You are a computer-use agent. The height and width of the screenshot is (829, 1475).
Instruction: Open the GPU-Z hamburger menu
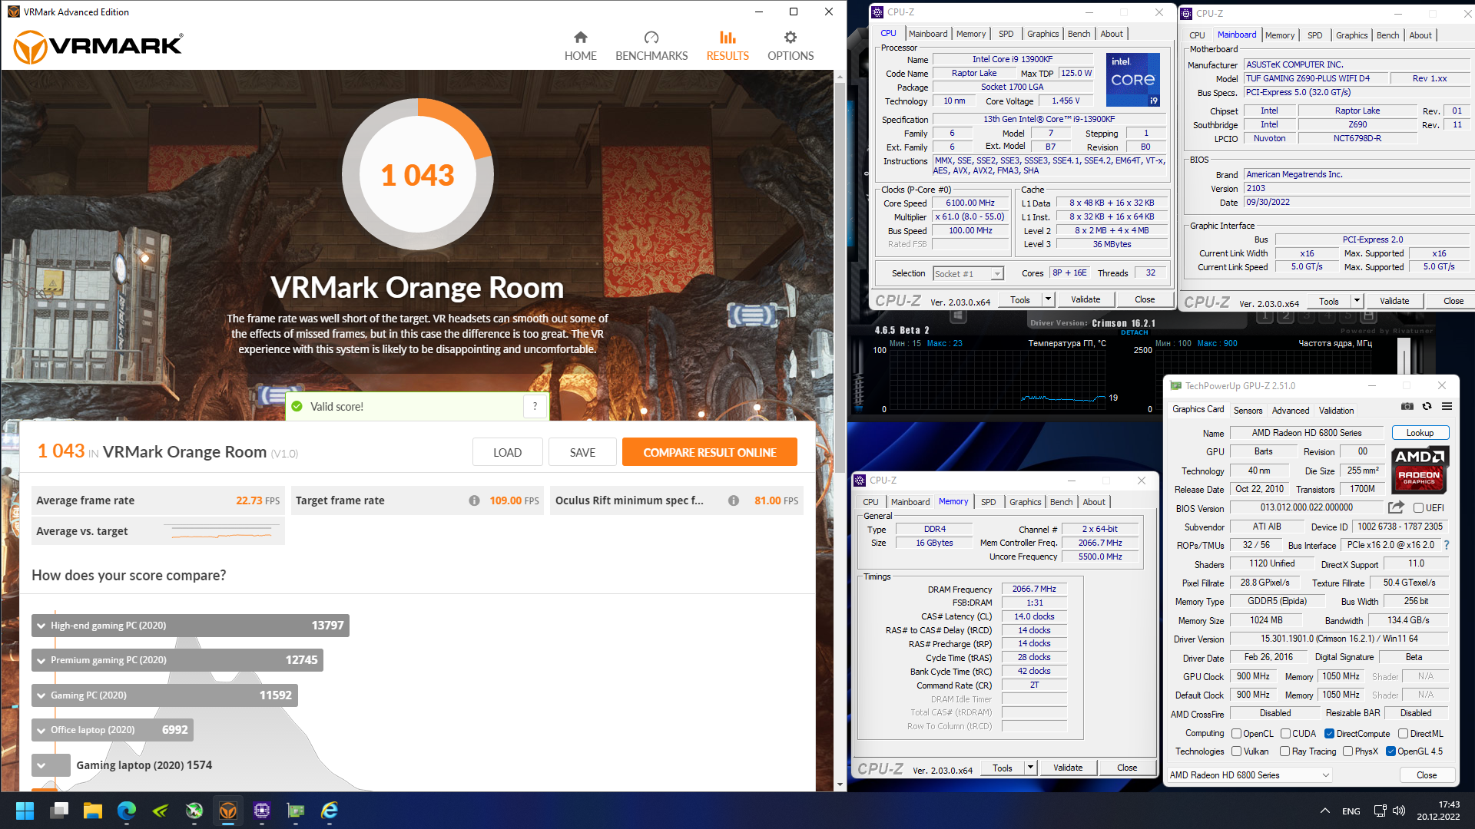[x=1447, y=407]
